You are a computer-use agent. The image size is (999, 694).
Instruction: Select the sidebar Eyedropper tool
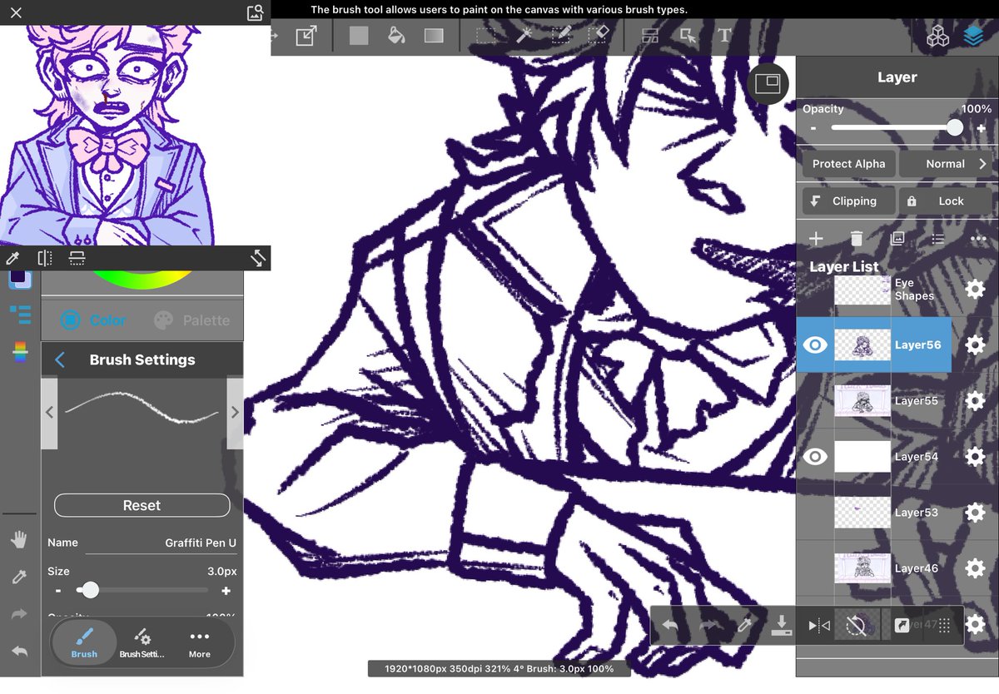pyautogui.click(x=19, y=578)
